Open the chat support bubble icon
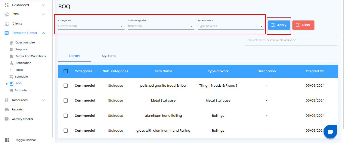Screen dimensions: 345x143 tap(330, 132)
